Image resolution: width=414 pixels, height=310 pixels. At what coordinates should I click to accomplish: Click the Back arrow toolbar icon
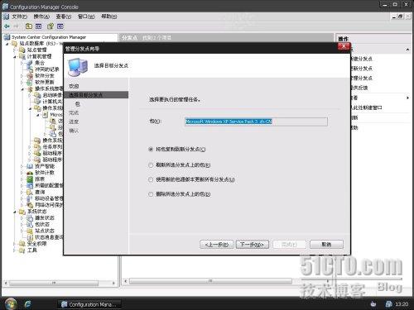click(7, 26)
